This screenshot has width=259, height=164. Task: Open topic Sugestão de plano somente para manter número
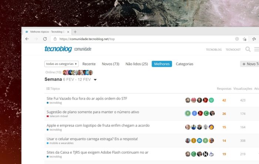coord(93,112)
